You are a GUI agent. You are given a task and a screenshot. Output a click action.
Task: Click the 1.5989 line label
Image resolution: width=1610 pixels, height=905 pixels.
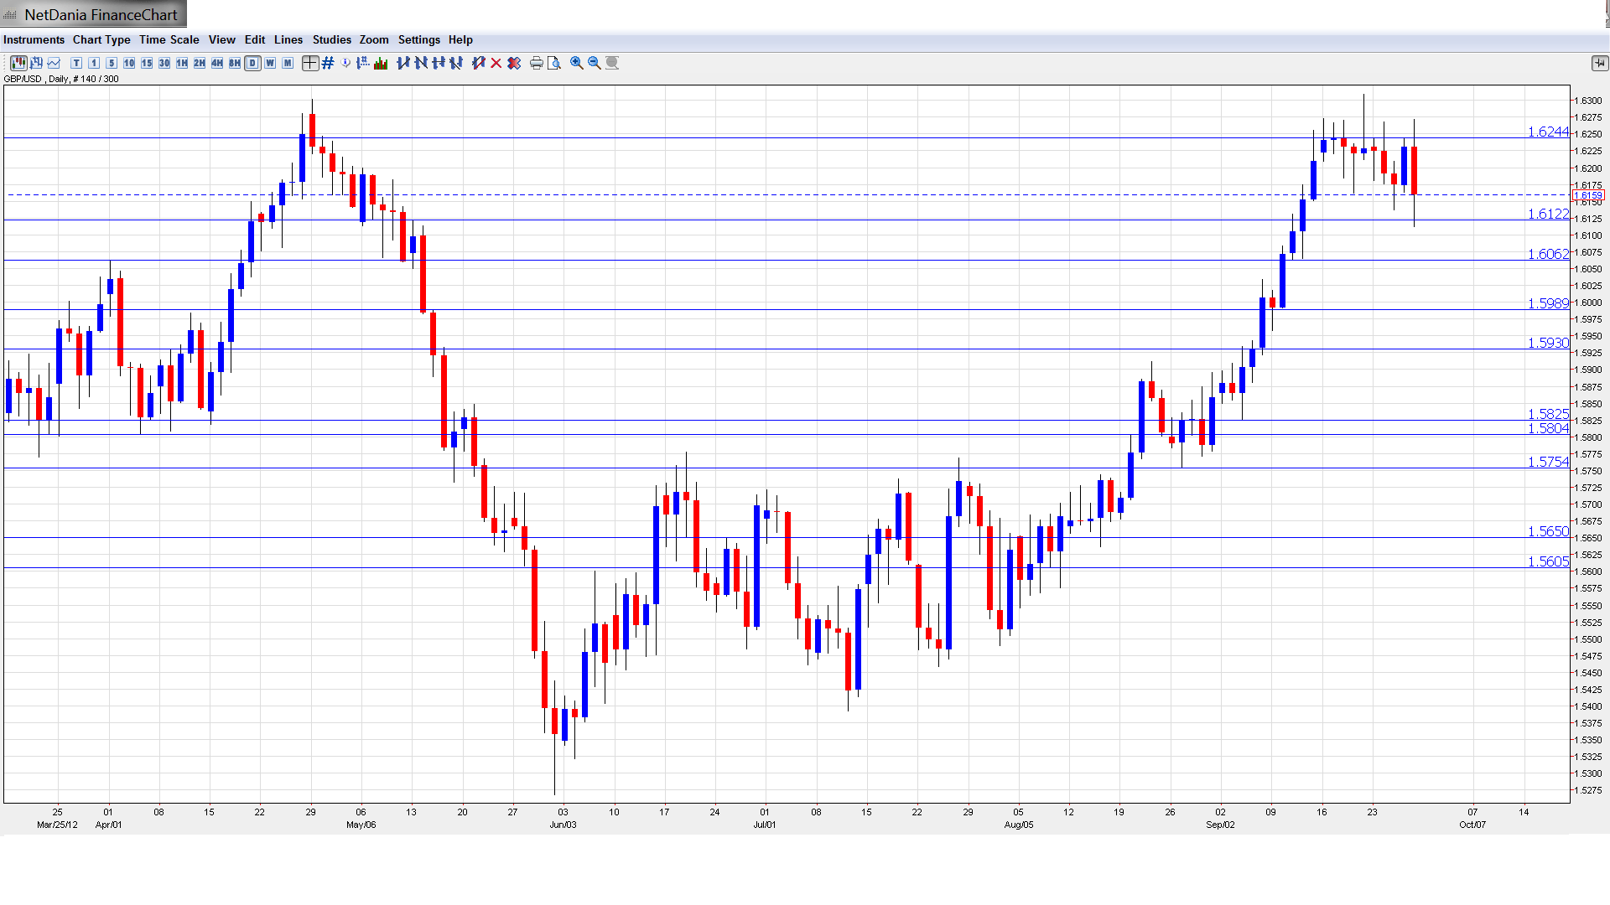pyautogui.click(x=1548, y=303)
